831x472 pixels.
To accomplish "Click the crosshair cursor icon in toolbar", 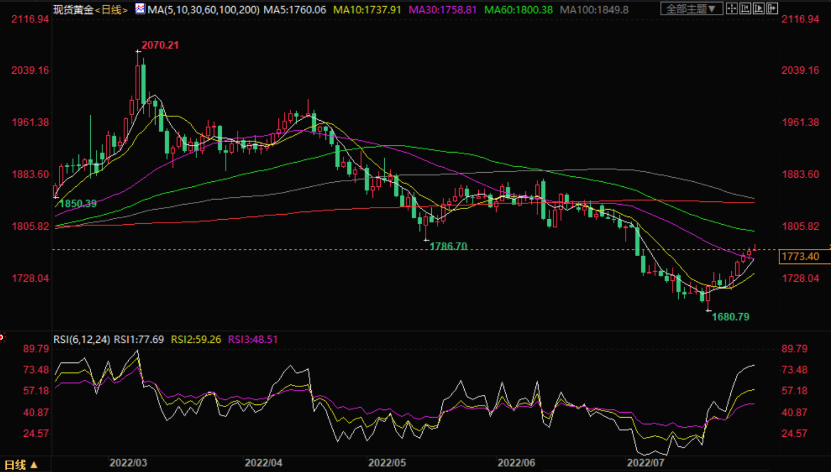I will pyautogui.click(x=731, y=8).
